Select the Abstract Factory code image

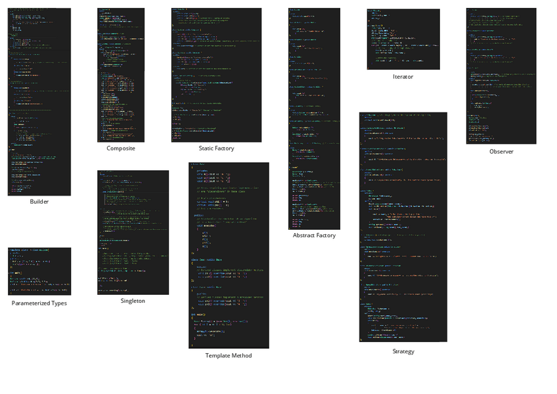click(x=314, y=118)
